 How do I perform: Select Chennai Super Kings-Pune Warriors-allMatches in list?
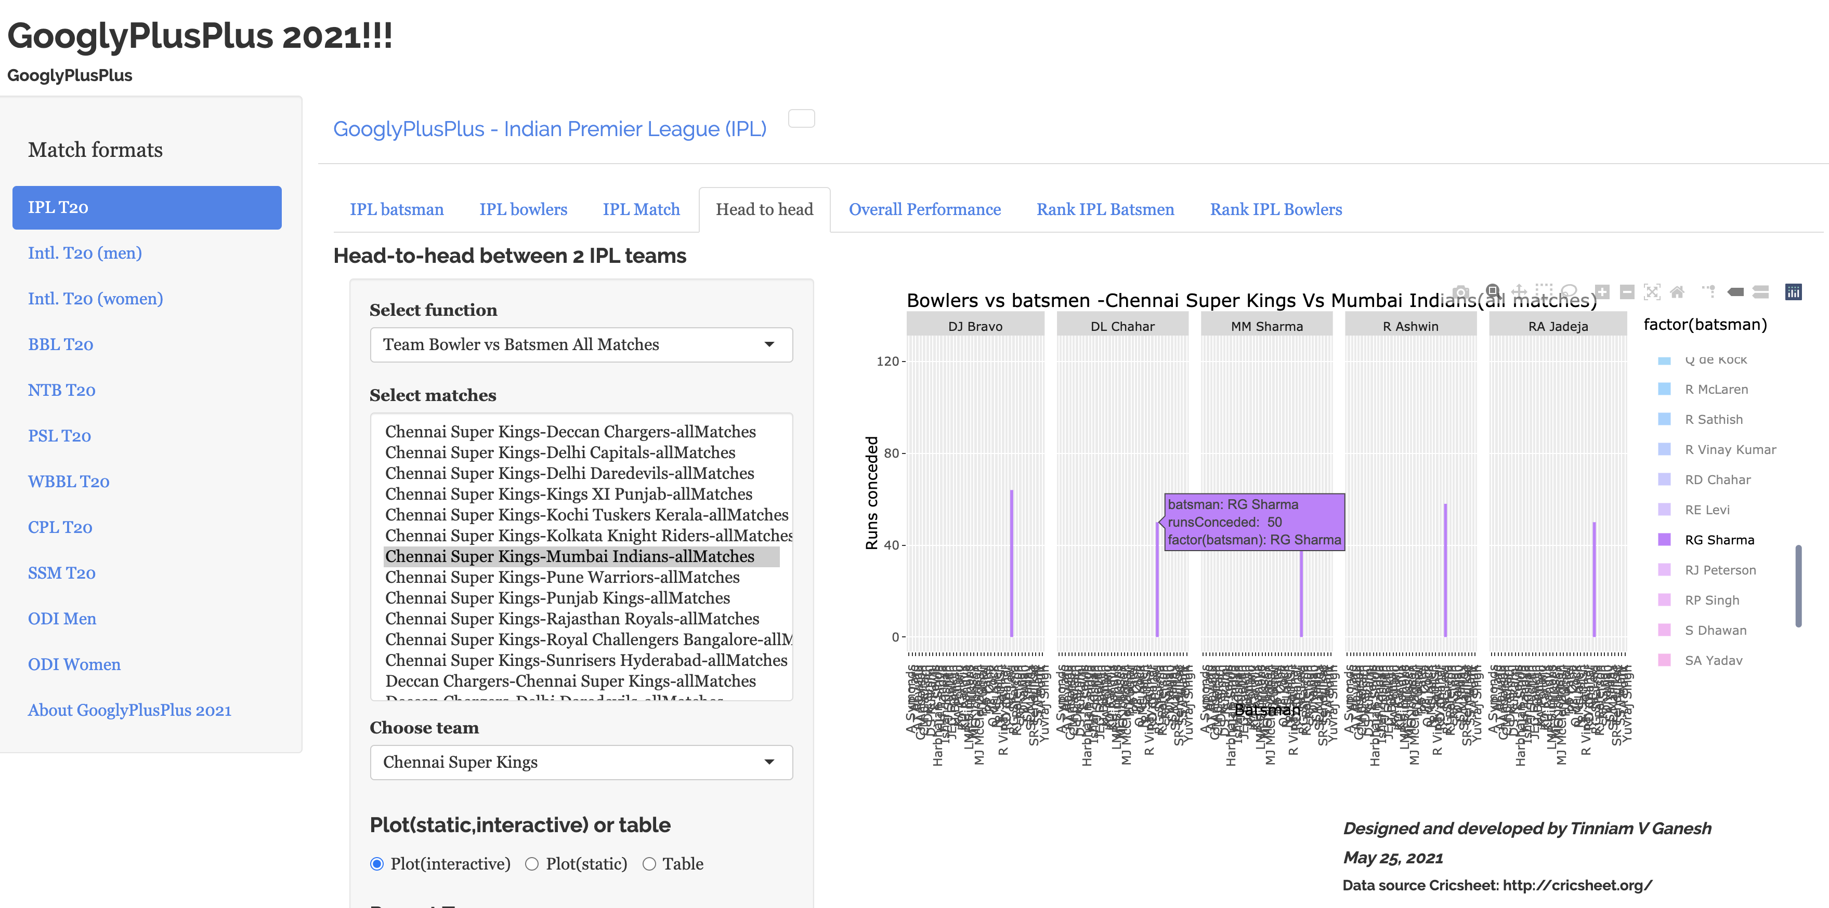coord(563,578)
